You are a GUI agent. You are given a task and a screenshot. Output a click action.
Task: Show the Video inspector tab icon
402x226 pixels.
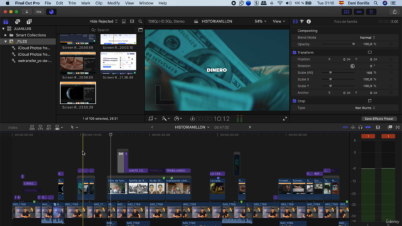pos(295,21)
